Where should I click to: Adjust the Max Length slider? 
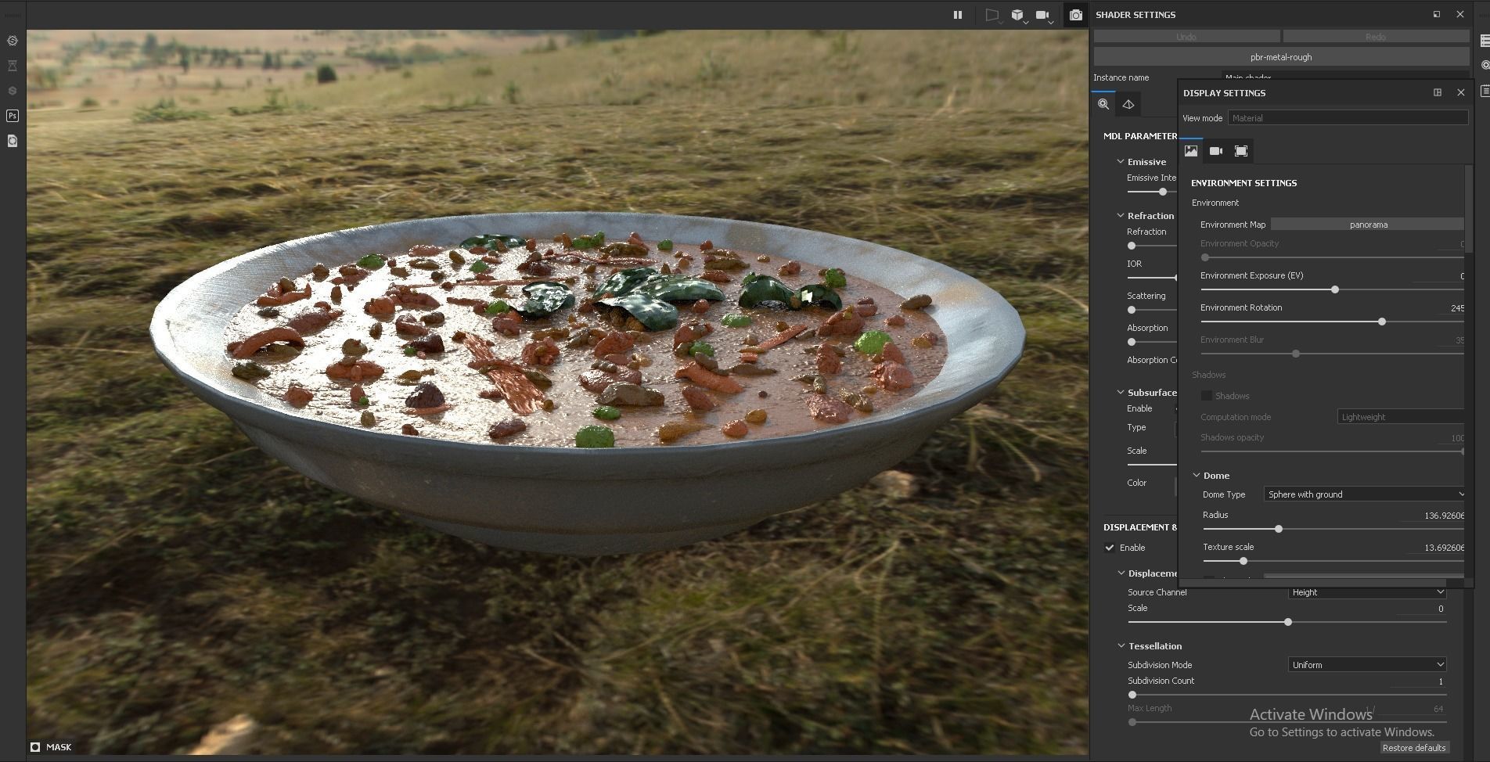(1132, 722)
